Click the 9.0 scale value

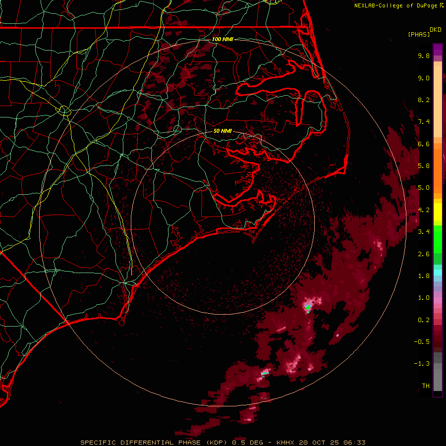[424, 78]
